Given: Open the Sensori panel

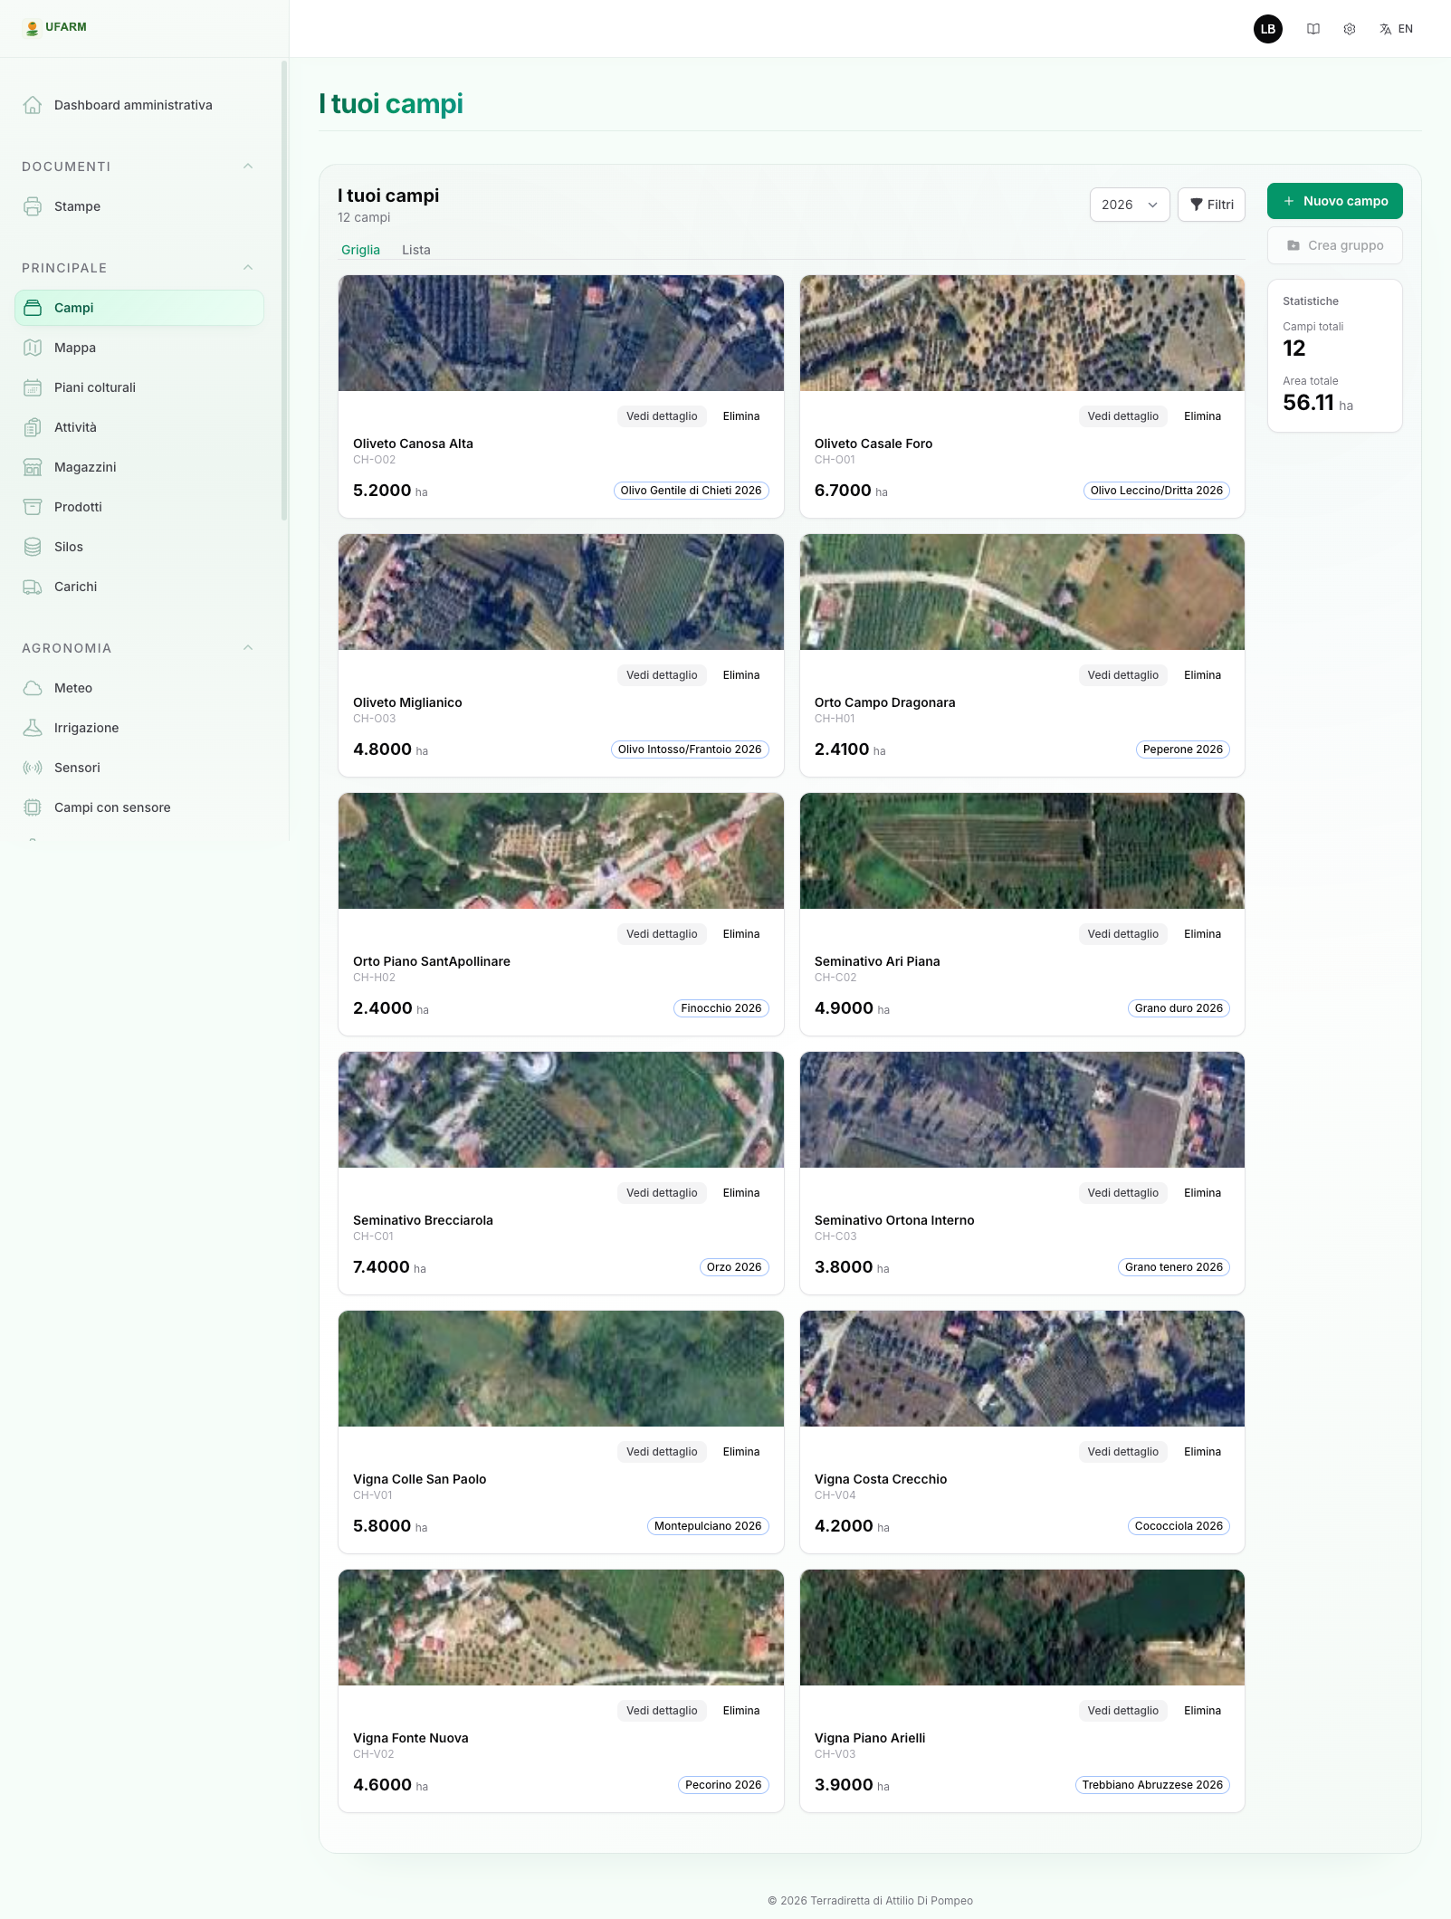Looking at the screenshot, I should [77, 767].
